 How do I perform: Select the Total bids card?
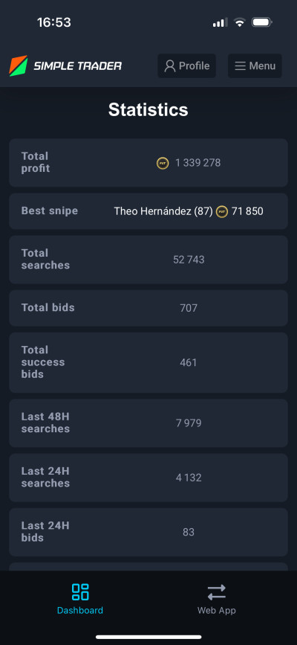[148, 308]
